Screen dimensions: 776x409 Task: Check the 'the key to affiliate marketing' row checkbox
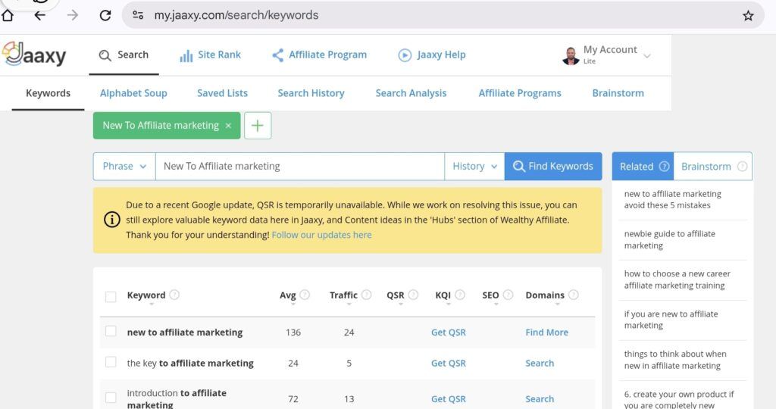coord(111,362)
